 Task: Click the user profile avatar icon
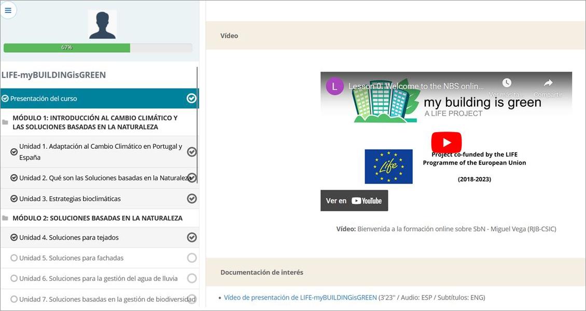coord(102,24)
